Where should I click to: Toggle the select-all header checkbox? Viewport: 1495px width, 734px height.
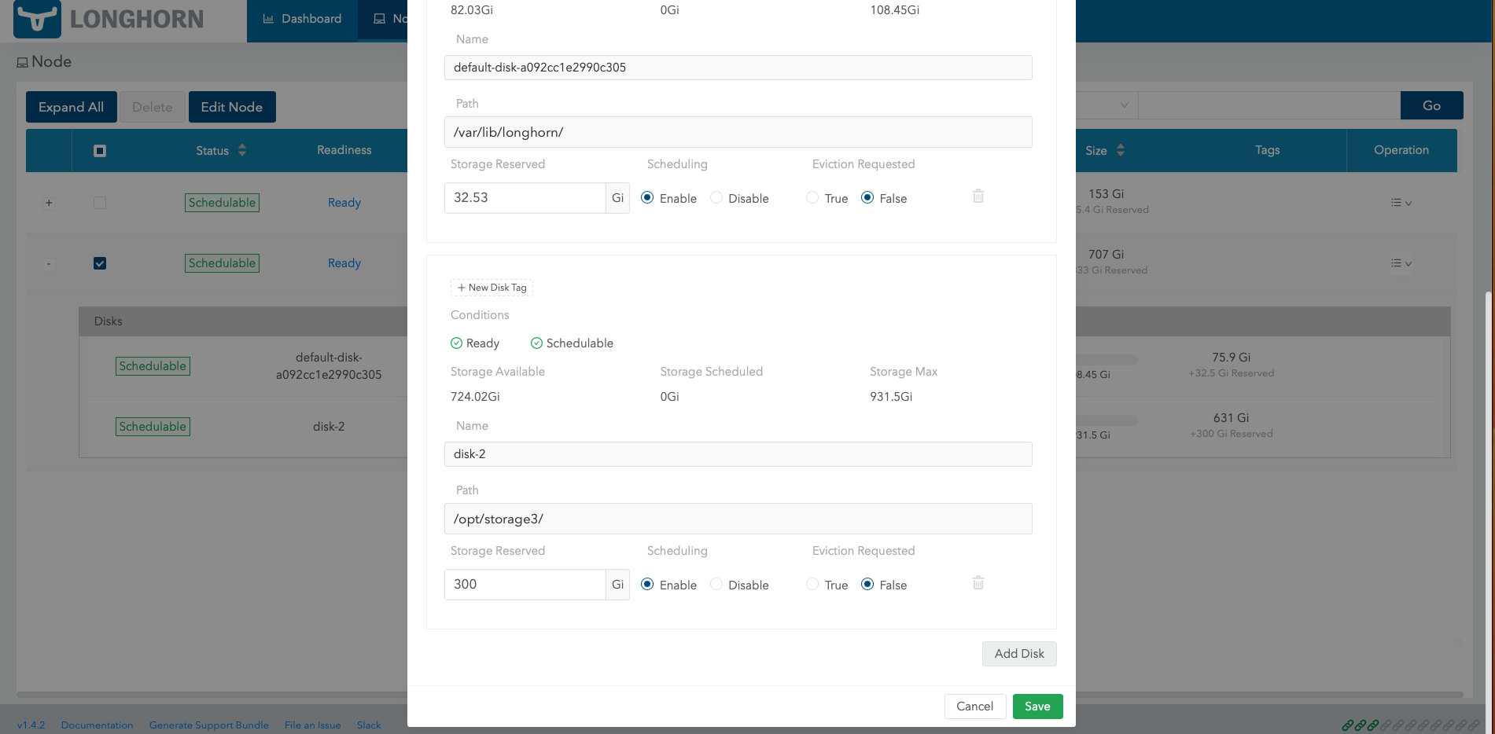100,151
